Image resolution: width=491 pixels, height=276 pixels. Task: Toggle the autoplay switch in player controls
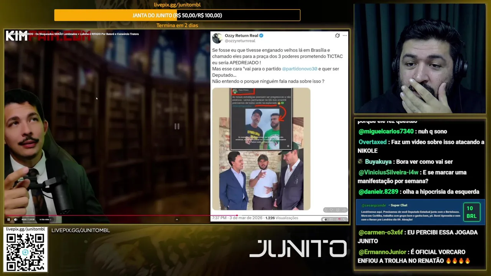325,220
